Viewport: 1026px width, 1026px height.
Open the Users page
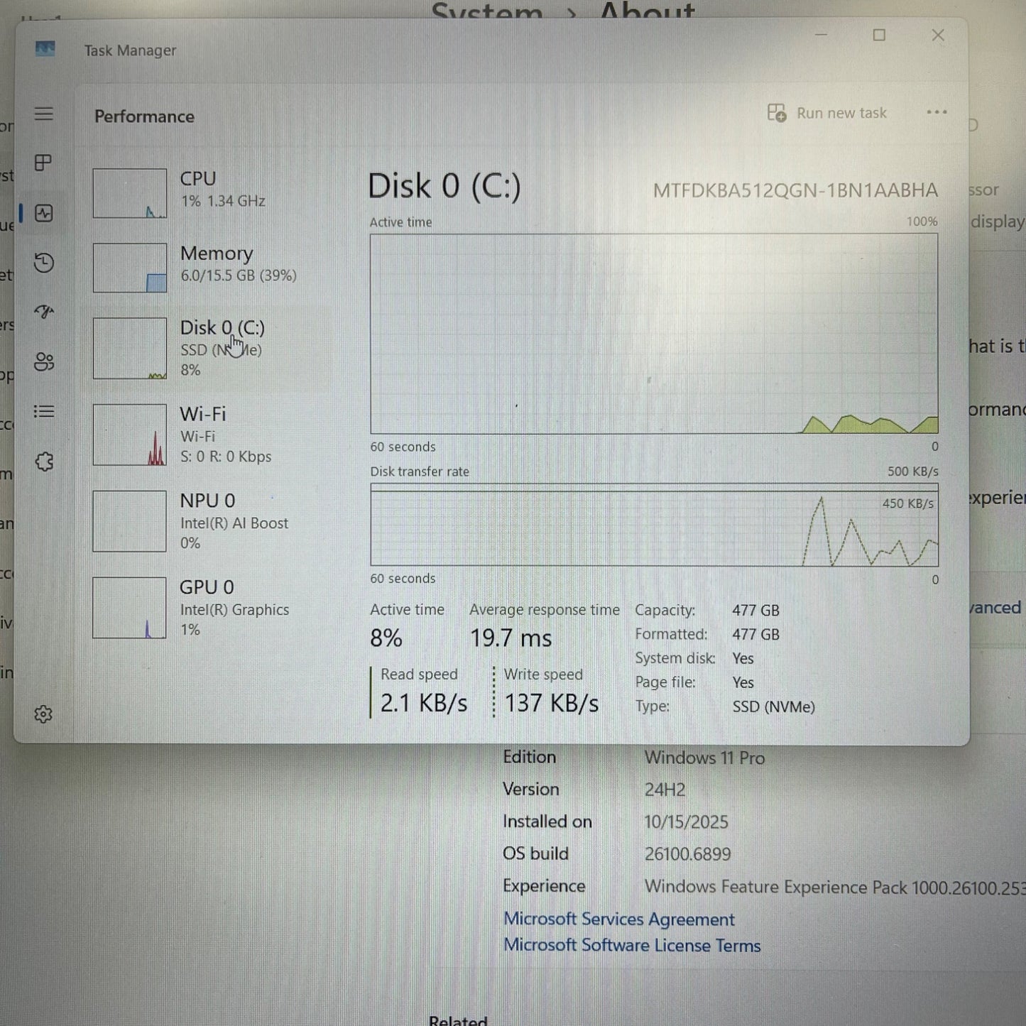44,362
